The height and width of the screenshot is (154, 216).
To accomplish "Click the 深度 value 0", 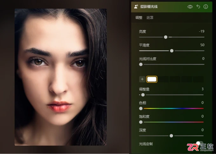I will [202, 130].
